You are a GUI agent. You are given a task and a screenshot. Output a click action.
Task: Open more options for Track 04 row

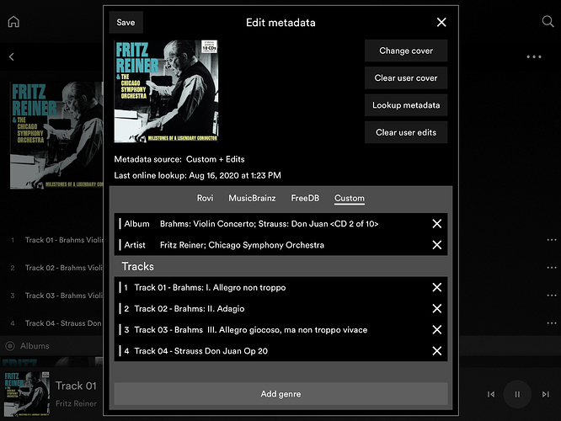coord(552,323)
